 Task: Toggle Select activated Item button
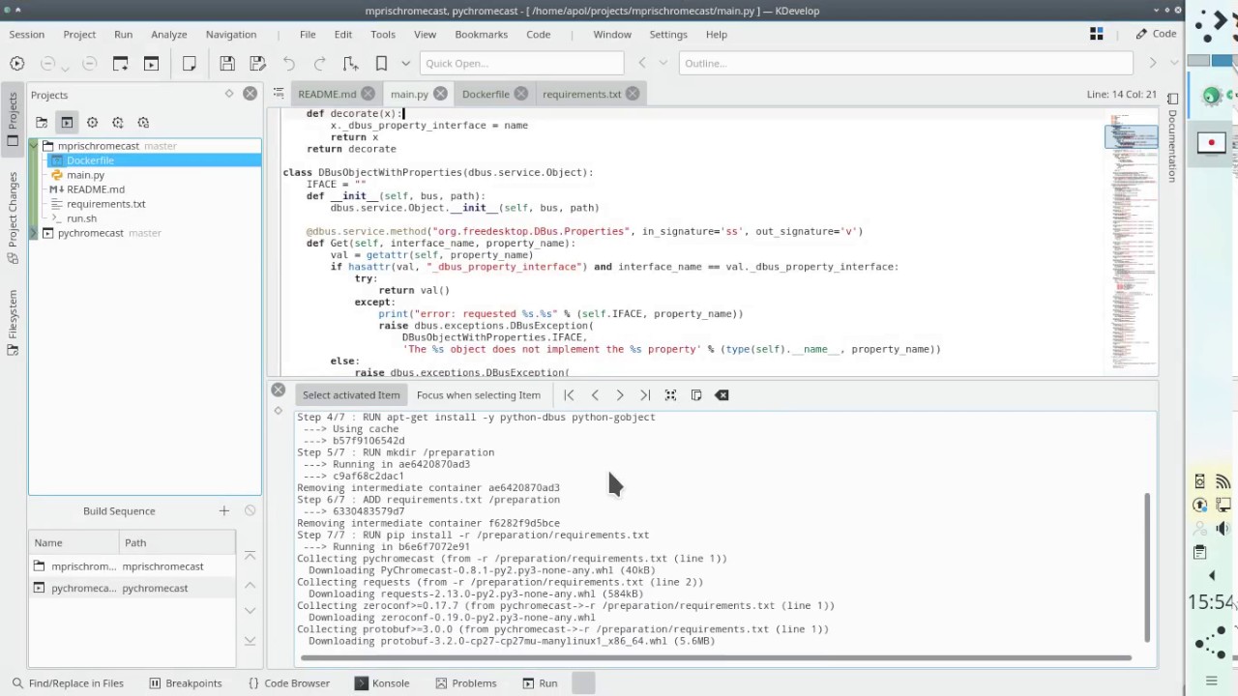coord(351,394)
